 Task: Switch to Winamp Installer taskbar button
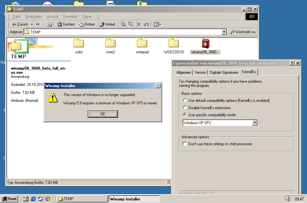134,199
